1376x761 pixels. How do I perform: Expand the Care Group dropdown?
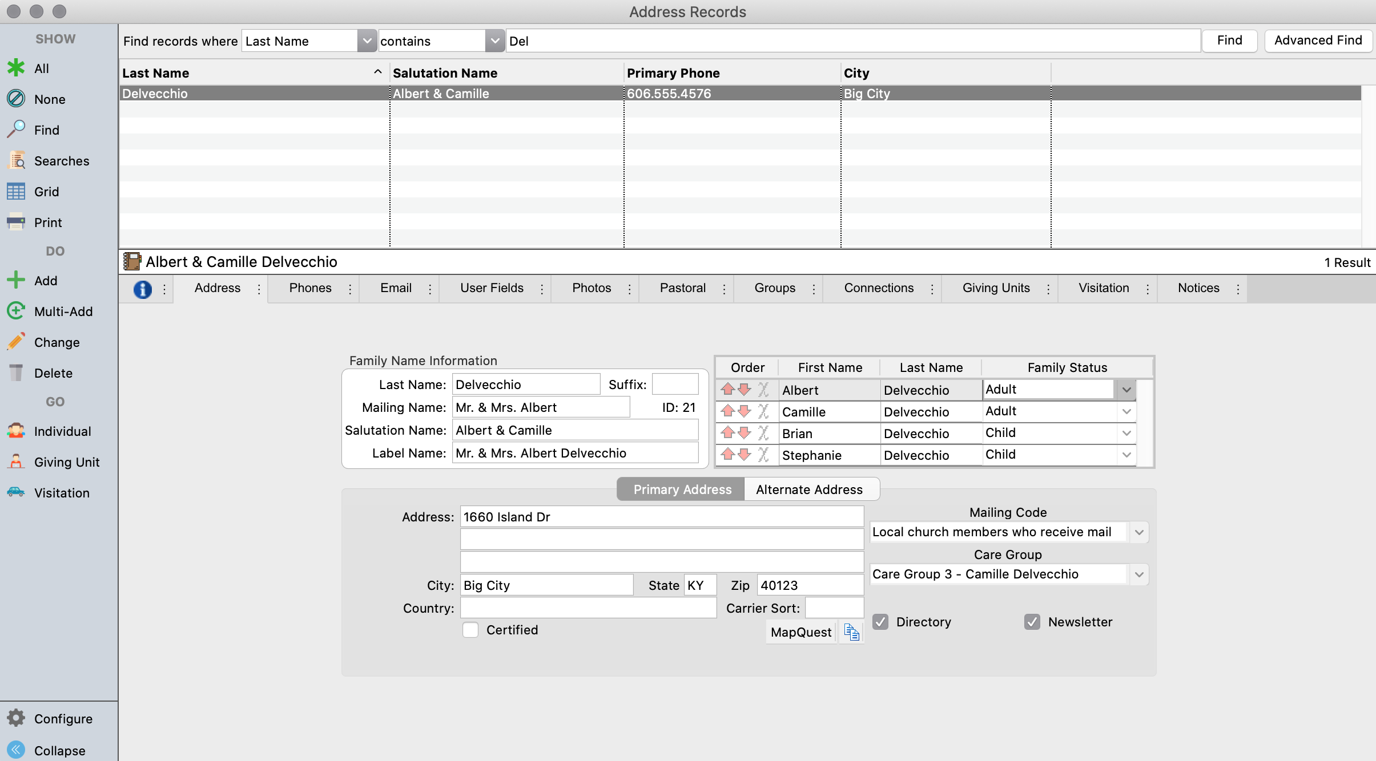pyautogui.click(x=1139, y=574)
